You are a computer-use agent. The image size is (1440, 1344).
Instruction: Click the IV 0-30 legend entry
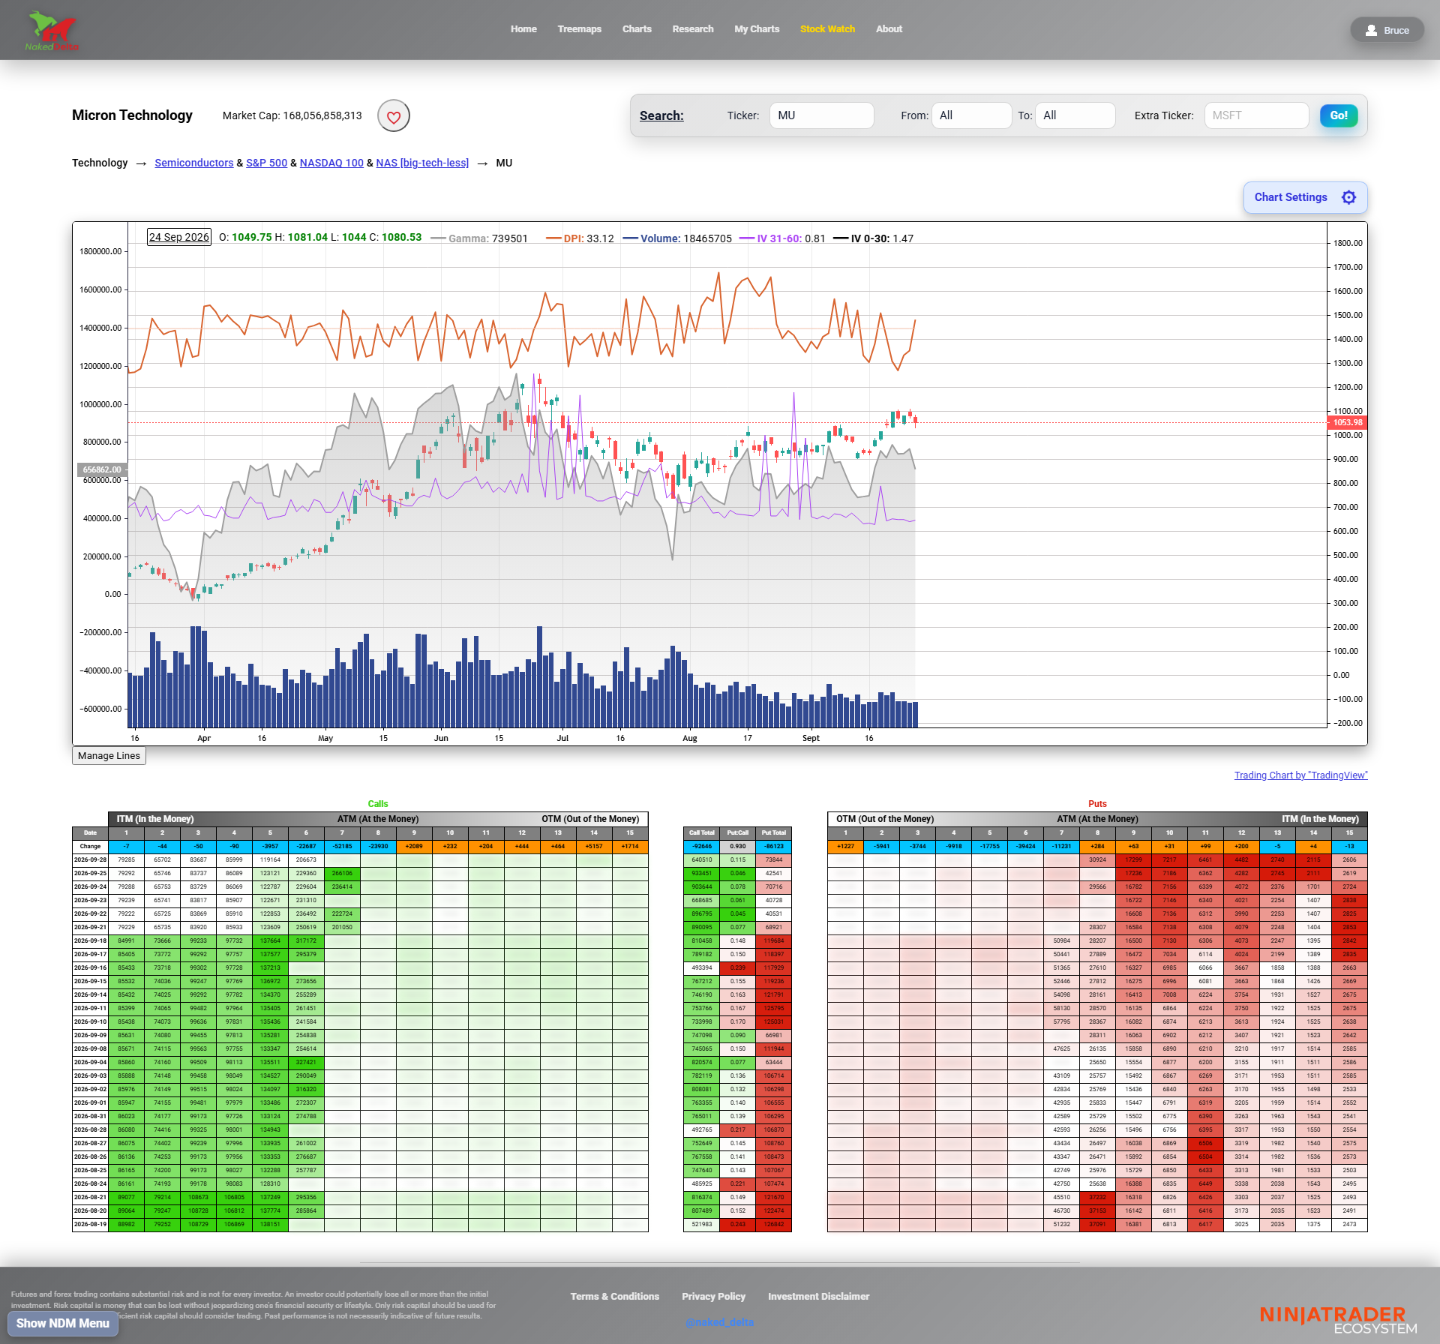(x=873, y=238)
